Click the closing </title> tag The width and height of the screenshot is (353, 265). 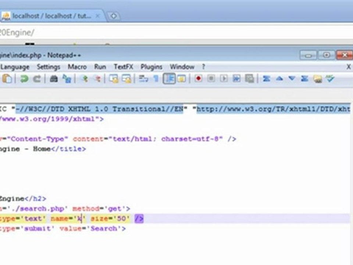pyautogui.click(x=68, y=149)
